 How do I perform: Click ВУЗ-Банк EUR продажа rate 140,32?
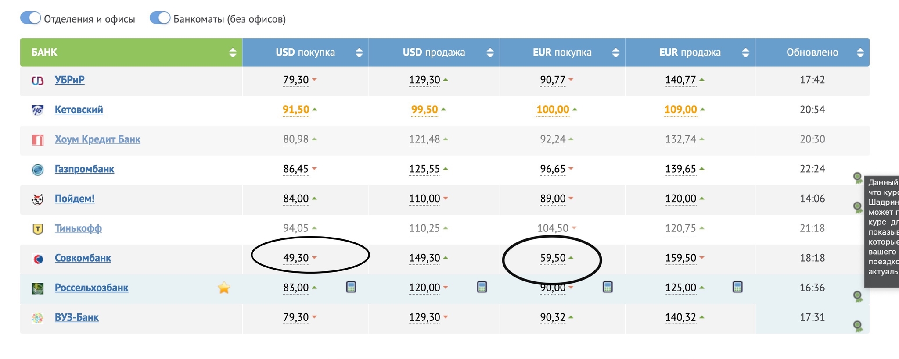(680, 317)
